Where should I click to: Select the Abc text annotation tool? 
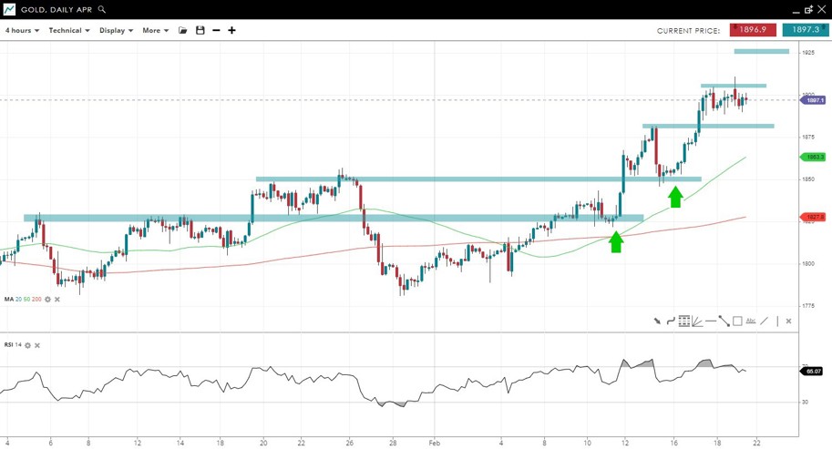coord(751,321)
